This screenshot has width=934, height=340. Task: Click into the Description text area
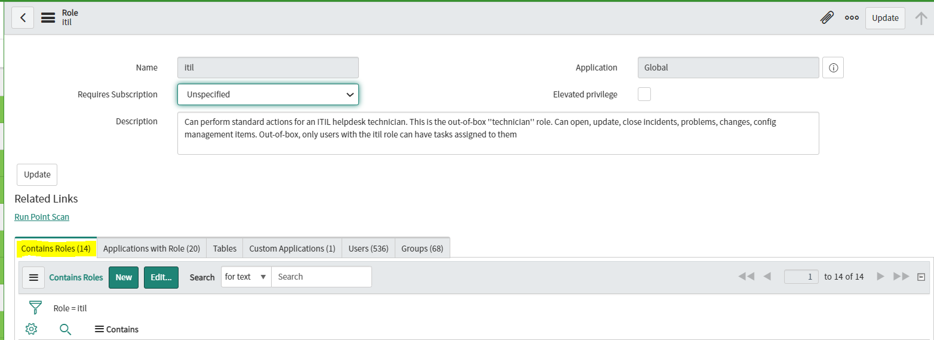point(498,133)
